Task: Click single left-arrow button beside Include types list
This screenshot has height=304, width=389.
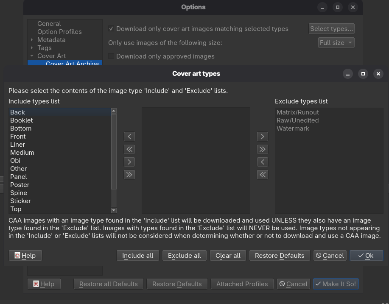Action: [x=129, y=137]
